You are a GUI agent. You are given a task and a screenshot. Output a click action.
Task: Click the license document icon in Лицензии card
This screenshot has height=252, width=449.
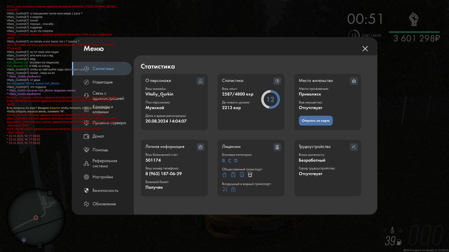(x=277, y=147)
